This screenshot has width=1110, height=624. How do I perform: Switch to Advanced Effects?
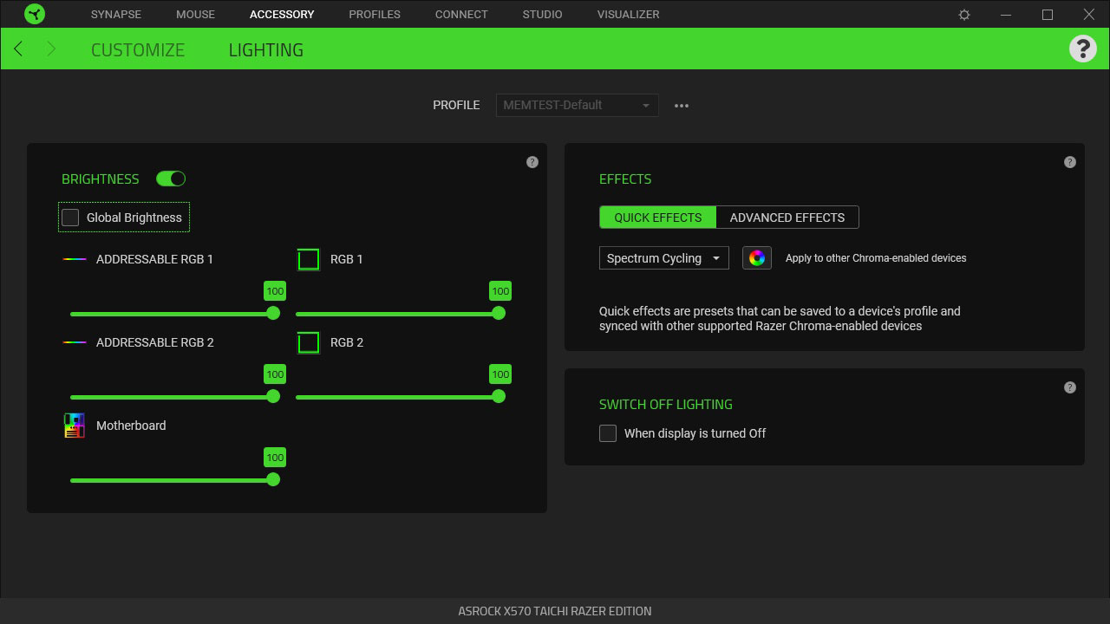pyautogui.click(x=787, y=218)
